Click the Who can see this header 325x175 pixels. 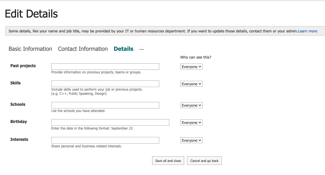pos(196,57)
